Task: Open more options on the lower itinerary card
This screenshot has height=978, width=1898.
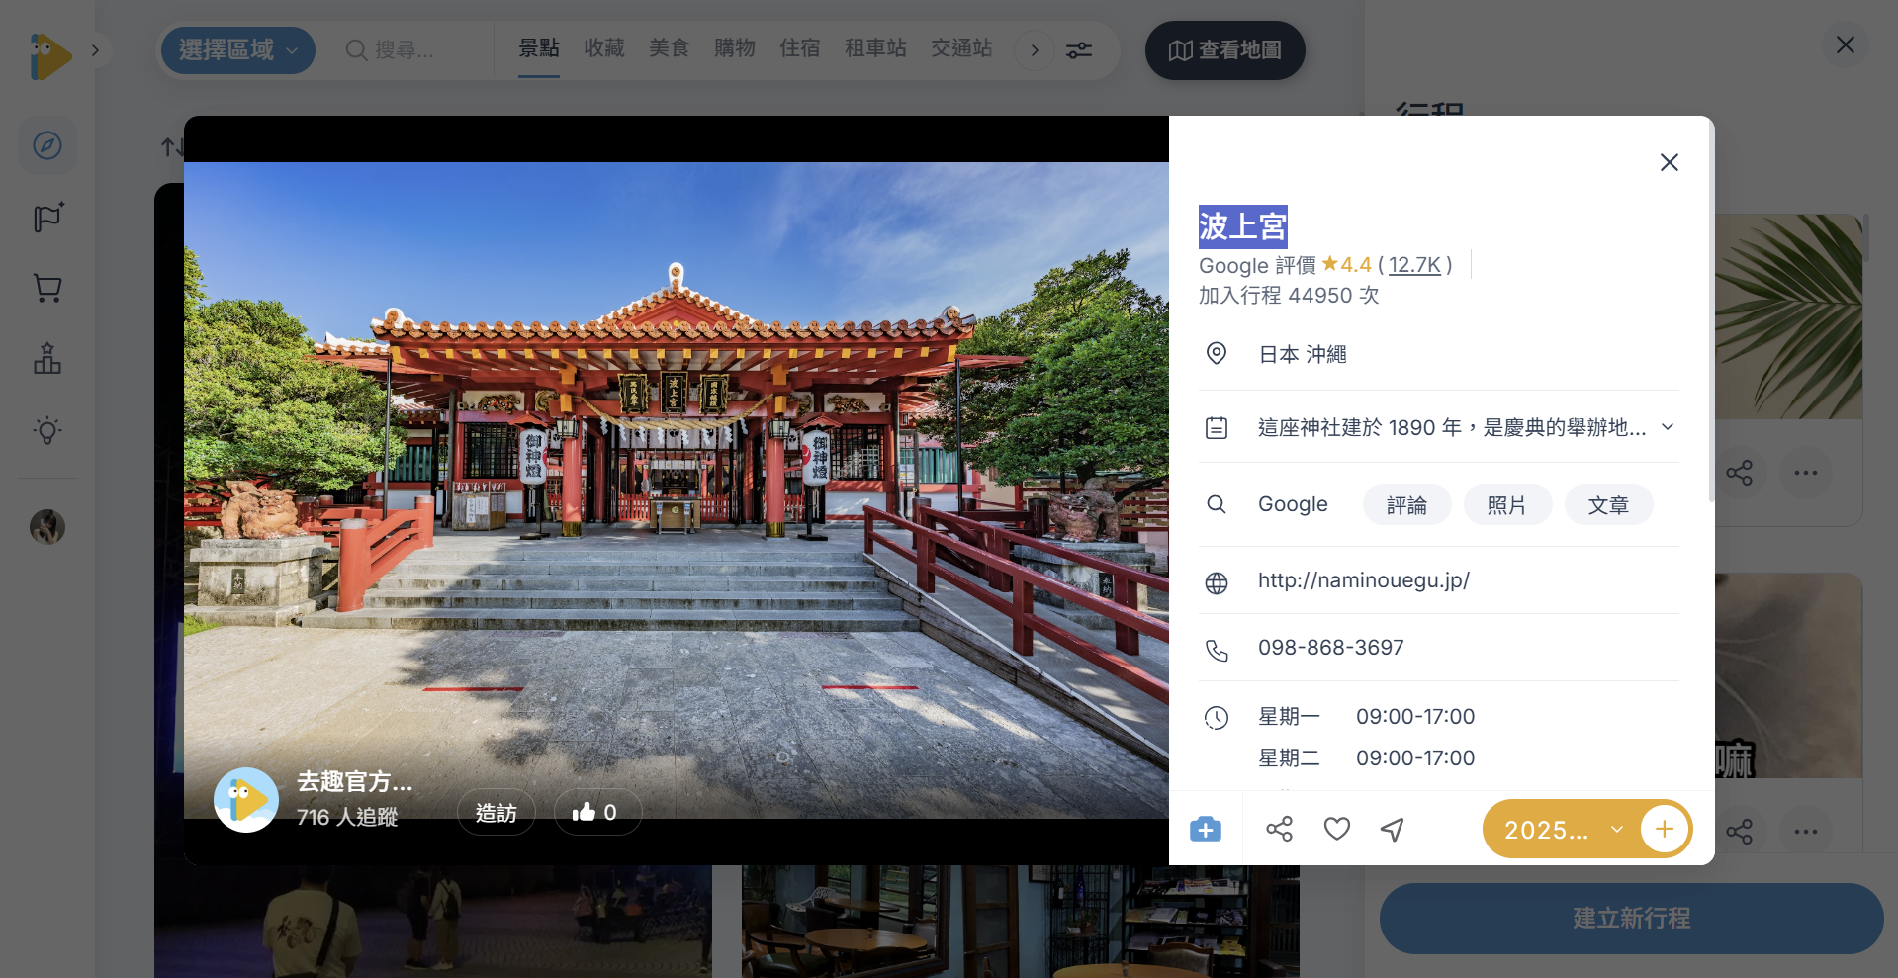Action: tap(1806, 832)
